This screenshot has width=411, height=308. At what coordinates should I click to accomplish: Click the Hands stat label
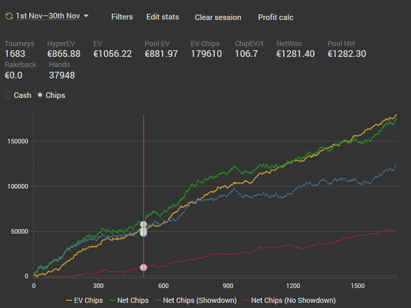coord(59,65)
